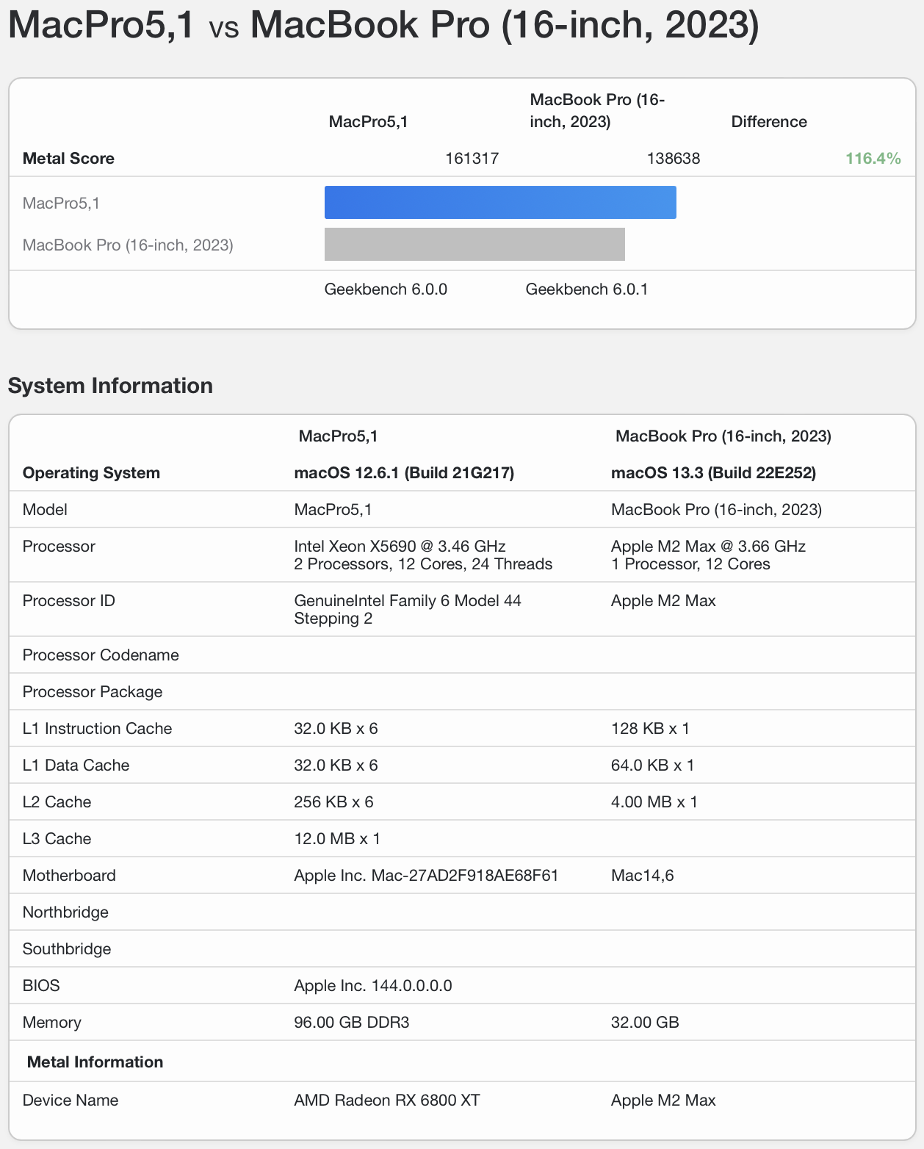
Task: Click GenuineIntel Family 6 Model 44 text
Action: click(408, 610)
